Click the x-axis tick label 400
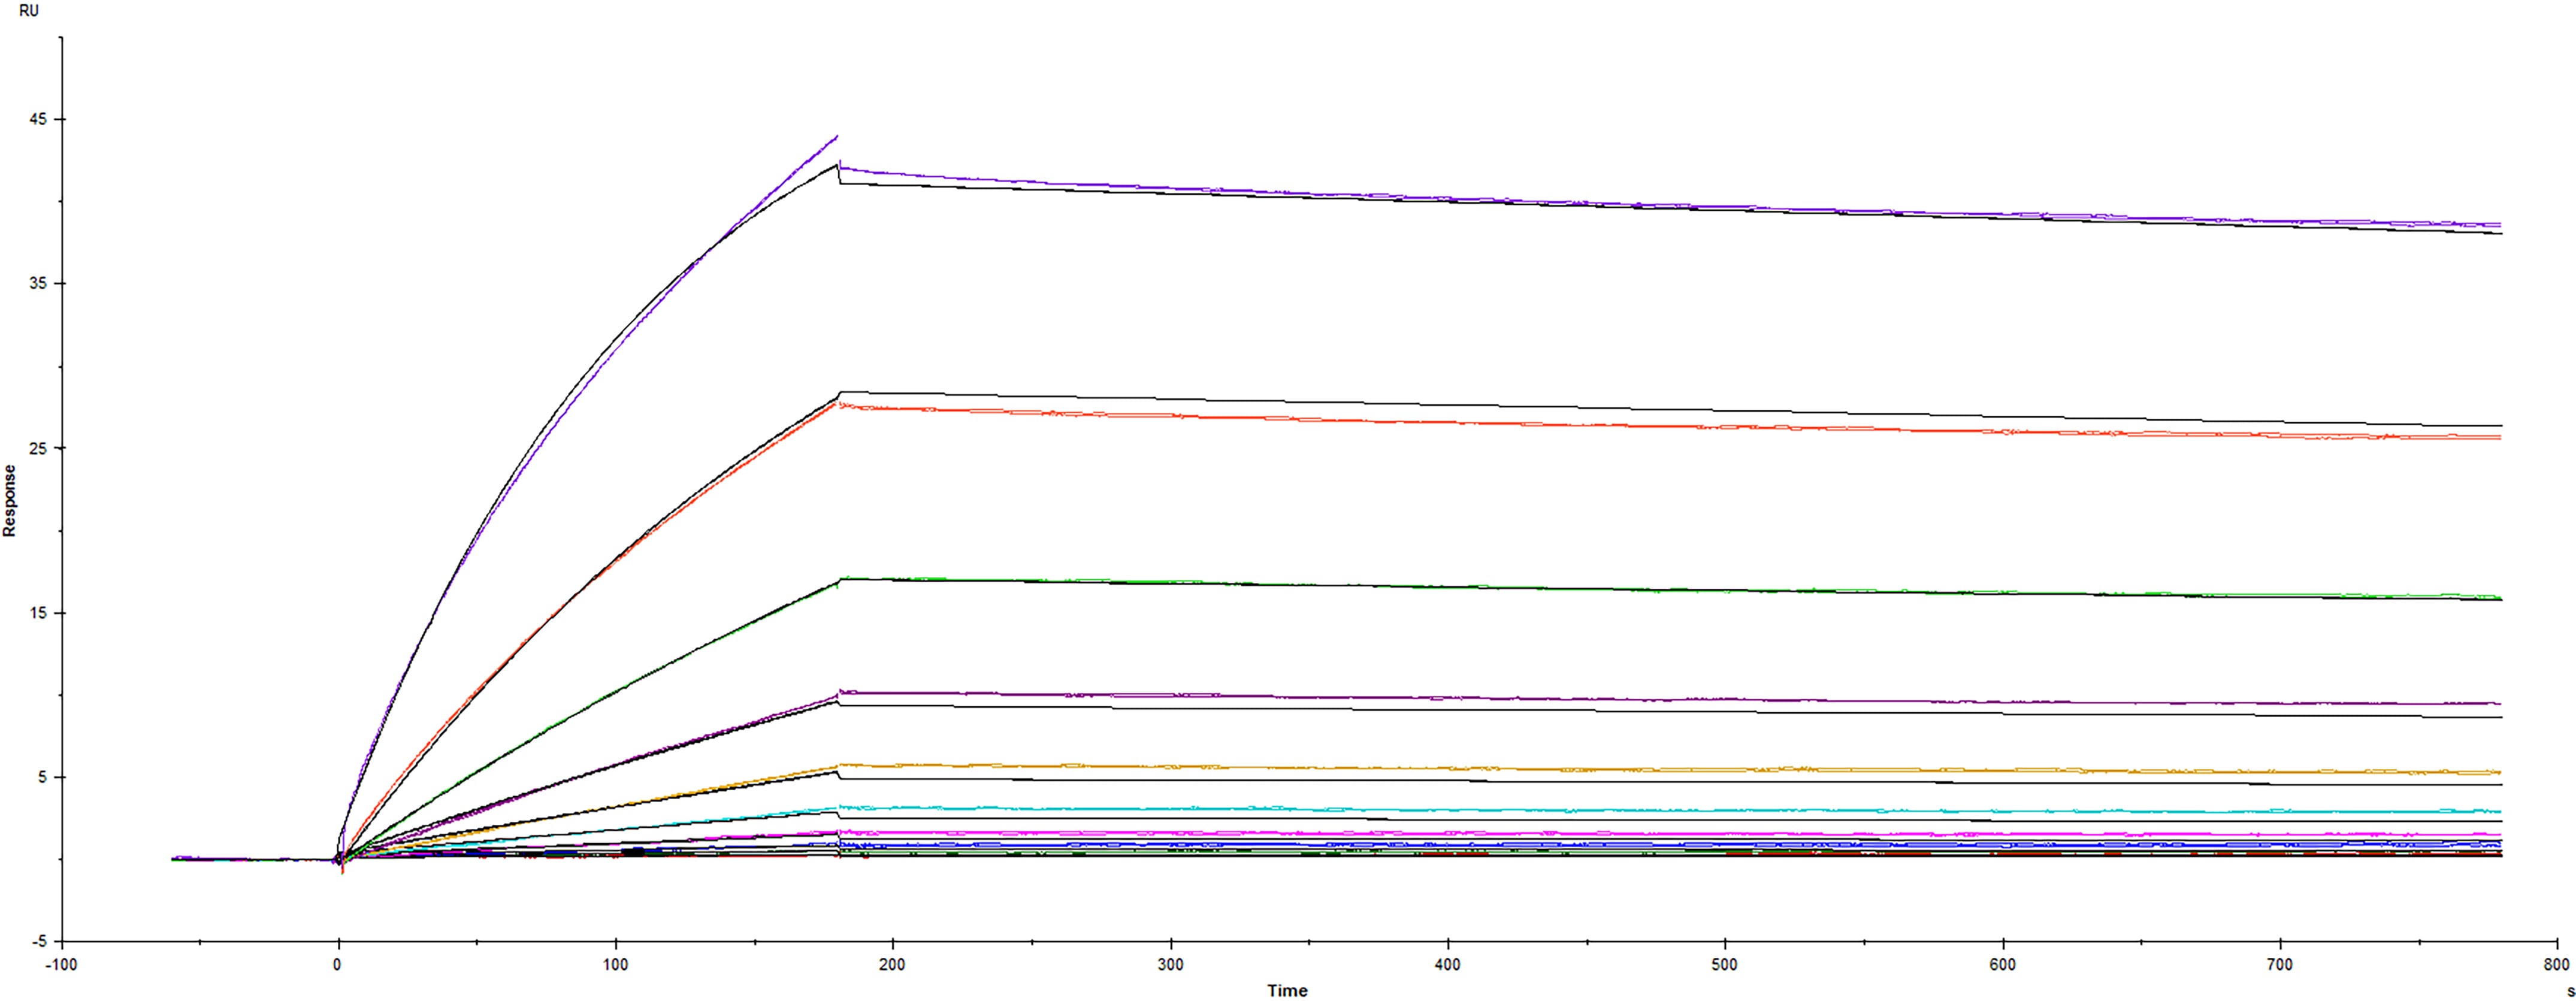2576x1001 pixels. [x=1447, y=965]
